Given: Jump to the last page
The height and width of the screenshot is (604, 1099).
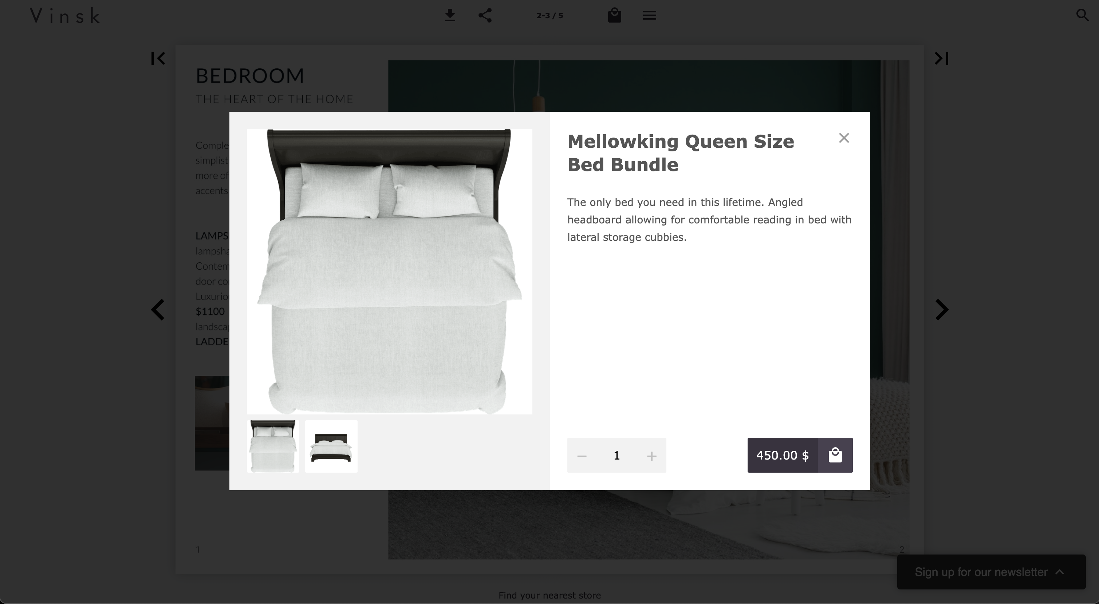Looking at the screenshot, I should point(942,58).
